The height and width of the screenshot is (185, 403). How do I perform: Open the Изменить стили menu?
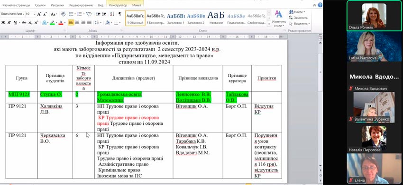point(279,18)
